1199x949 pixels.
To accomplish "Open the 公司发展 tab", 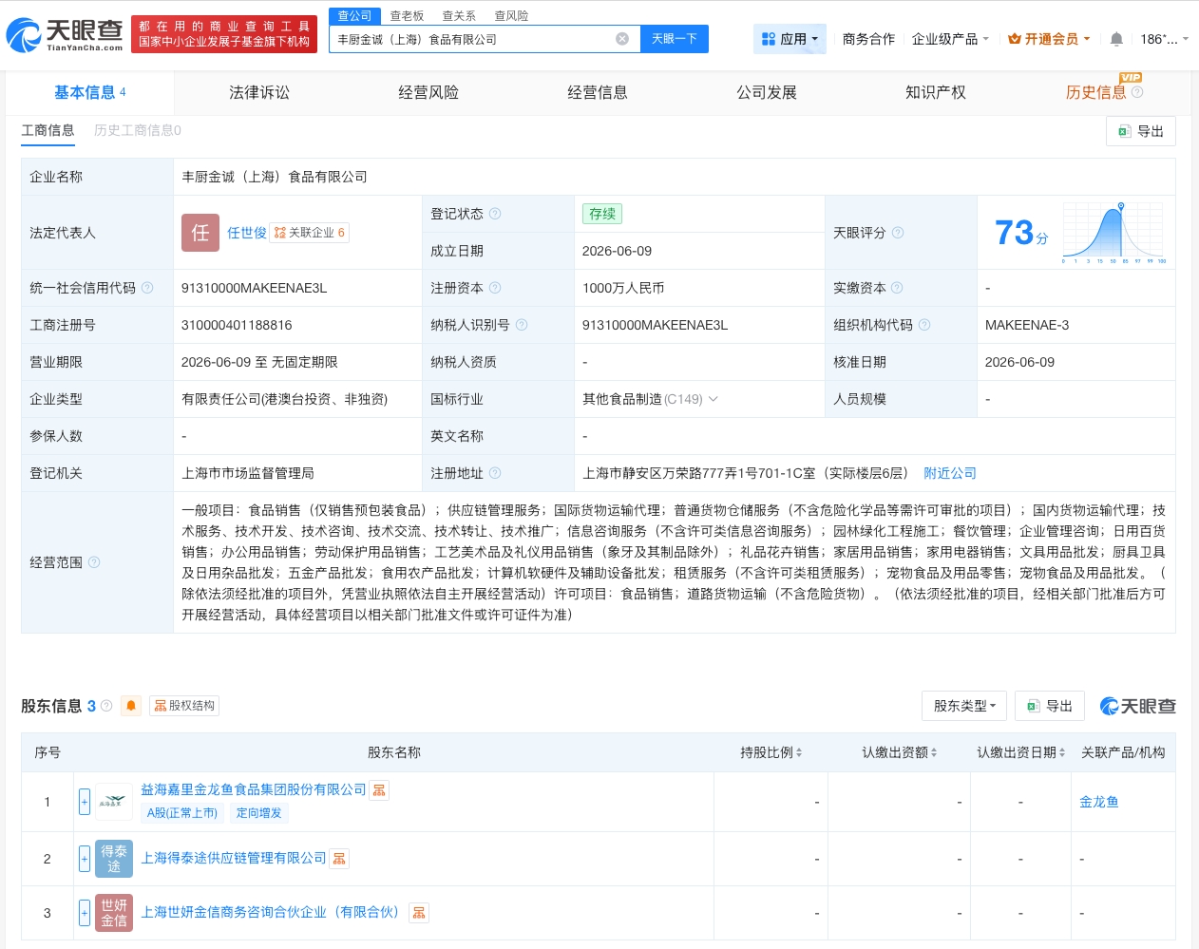I will point(767,92).
